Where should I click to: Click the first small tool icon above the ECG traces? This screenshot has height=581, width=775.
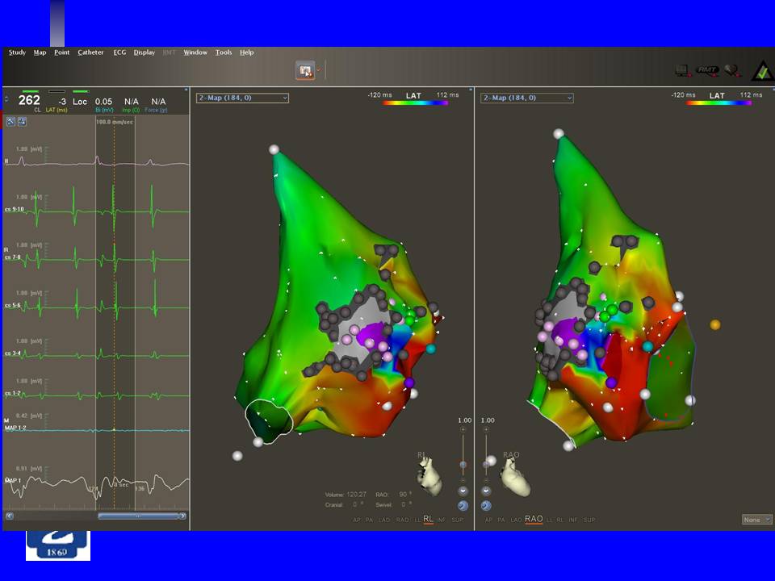coord(11,121)
